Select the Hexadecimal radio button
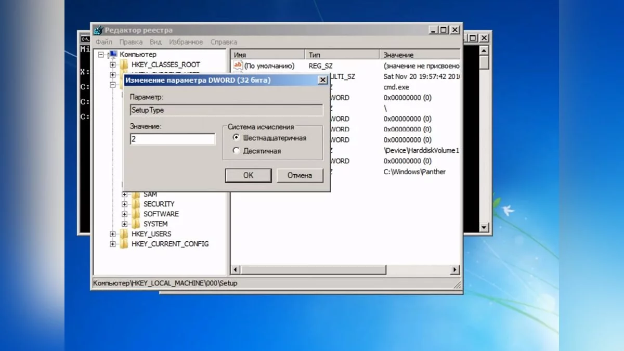 pos(237,138)
